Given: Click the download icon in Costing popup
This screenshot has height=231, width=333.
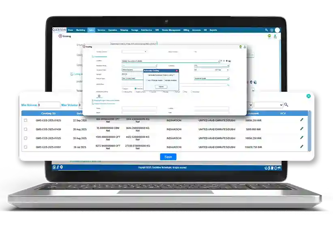Looking at the screenshot, I should coord(245,47).
